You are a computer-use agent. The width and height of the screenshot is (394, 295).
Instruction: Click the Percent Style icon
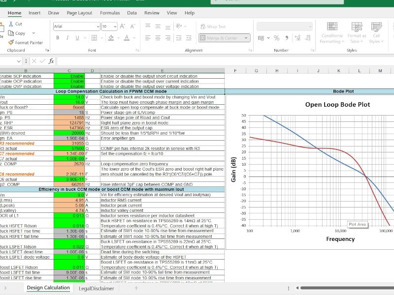pos(276,38)
